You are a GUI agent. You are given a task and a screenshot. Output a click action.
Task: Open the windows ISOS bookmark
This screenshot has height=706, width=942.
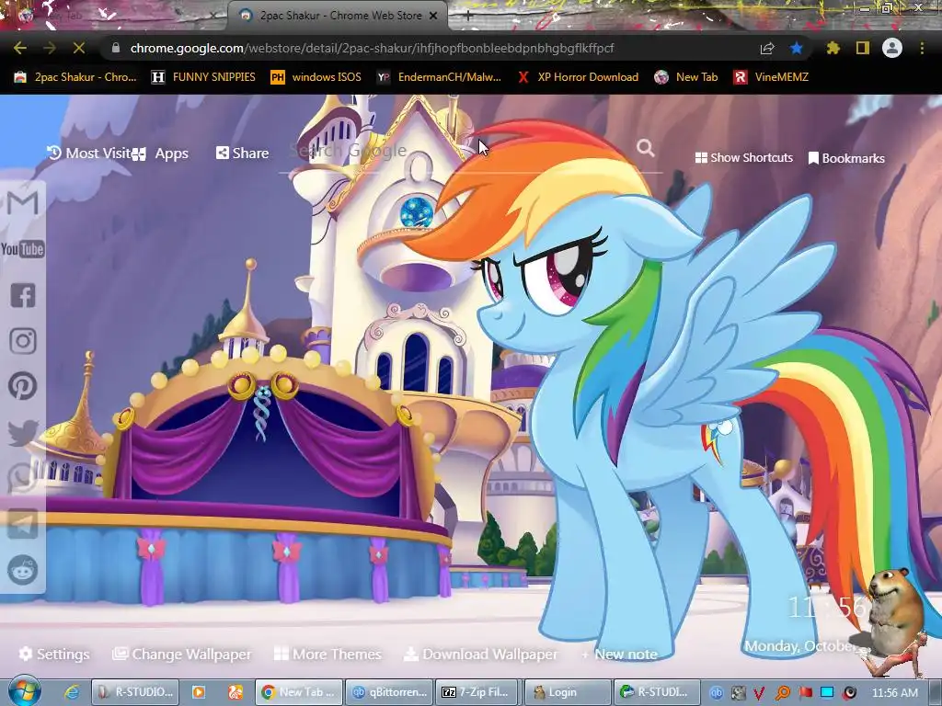coord(316,77)
